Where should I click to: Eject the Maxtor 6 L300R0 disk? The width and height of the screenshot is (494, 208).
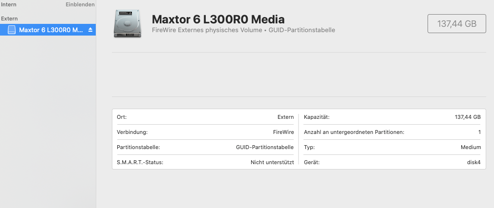tap(90, 30)
